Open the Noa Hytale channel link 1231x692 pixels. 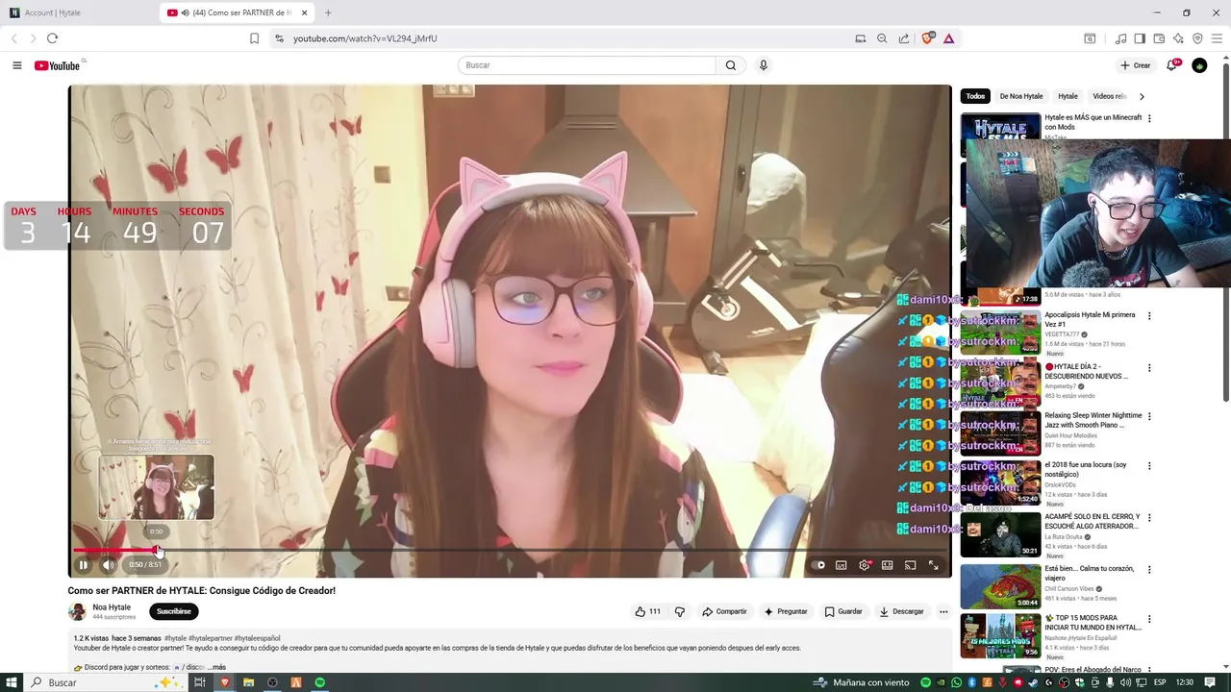112,607
